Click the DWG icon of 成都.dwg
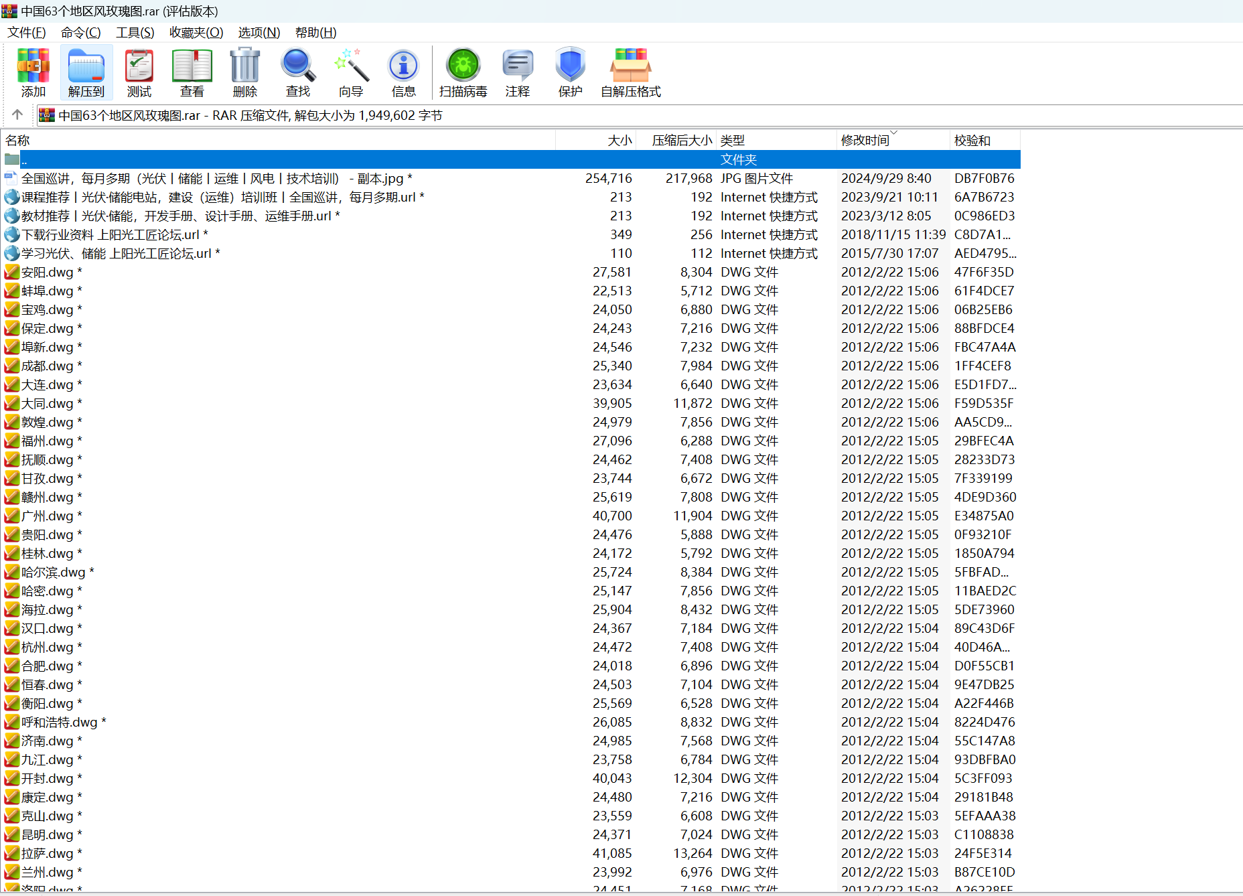Viewport: 1243px width, 896px height. 11,366
